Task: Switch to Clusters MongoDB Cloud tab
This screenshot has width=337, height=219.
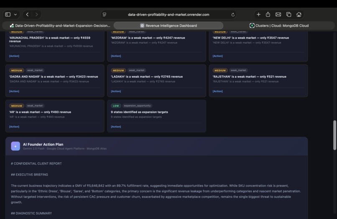Action: click(279, 25)
